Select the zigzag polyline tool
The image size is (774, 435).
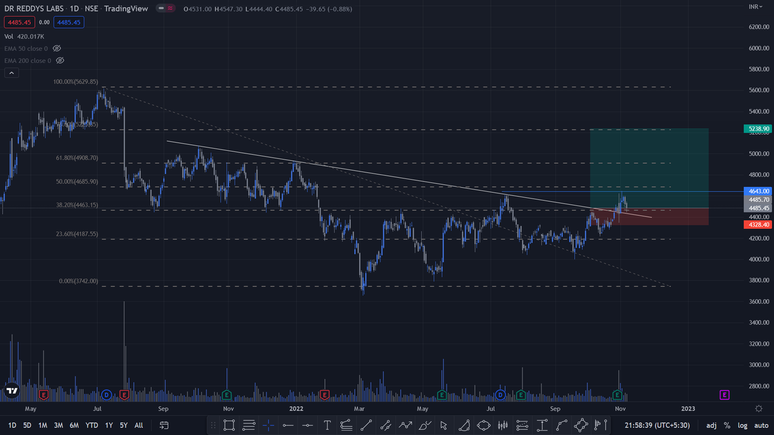[405, 425]
